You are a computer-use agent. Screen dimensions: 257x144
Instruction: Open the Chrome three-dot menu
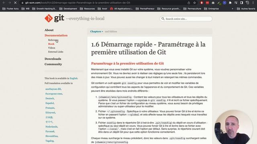click(253, 3)
